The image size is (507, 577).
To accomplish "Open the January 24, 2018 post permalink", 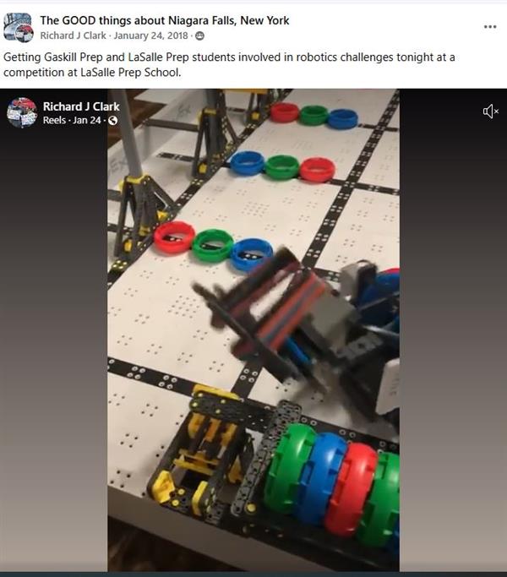I will tap(150, 35).
